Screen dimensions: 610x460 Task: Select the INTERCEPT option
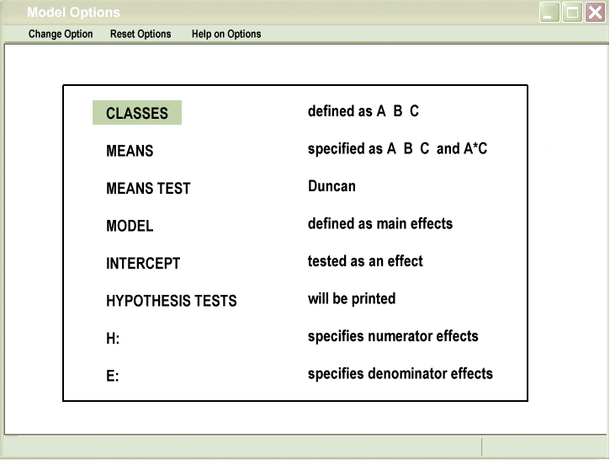tap(143, 264)
